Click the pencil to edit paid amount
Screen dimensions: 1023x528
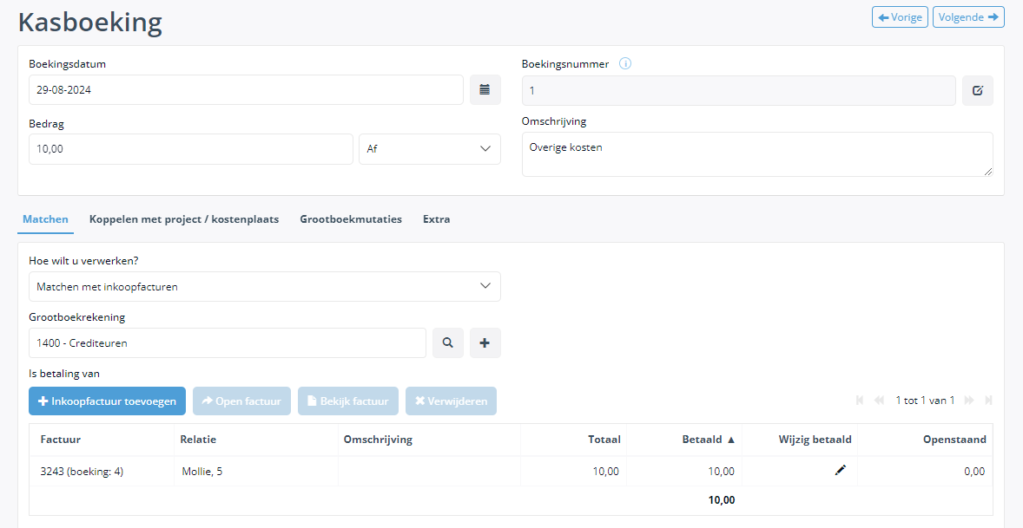point(840,471)
